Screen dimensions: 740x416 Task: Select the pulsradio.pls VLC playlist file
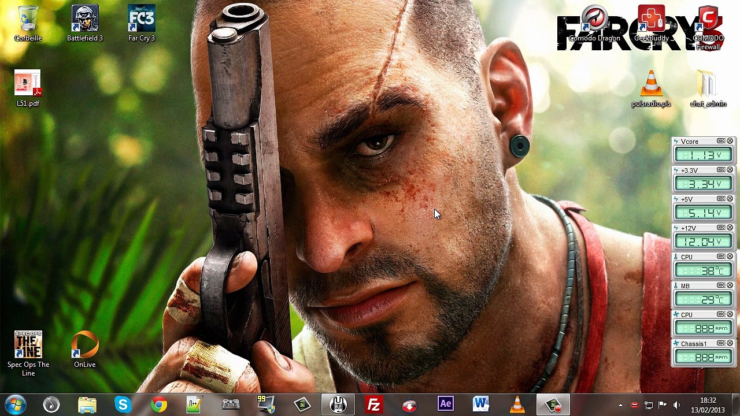(x=651, y=89)
